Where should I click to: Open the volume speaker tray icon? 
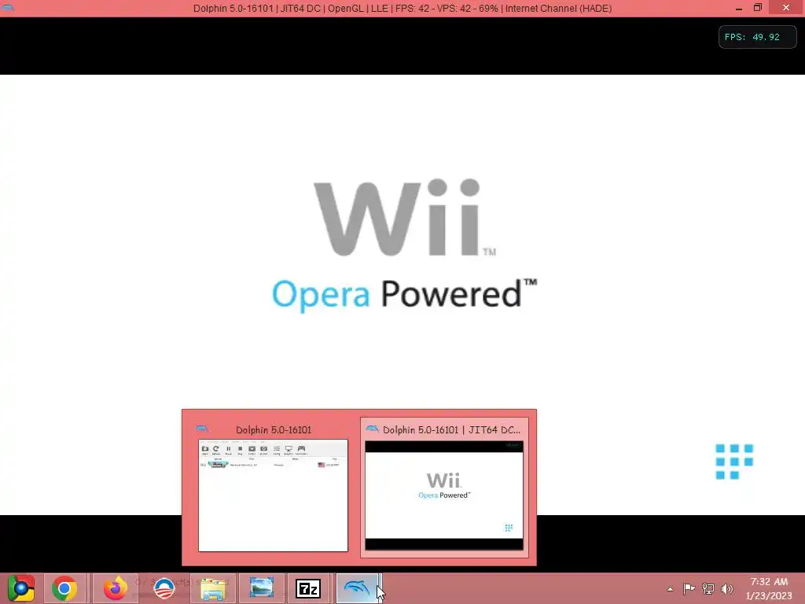[x=727, y=589]
